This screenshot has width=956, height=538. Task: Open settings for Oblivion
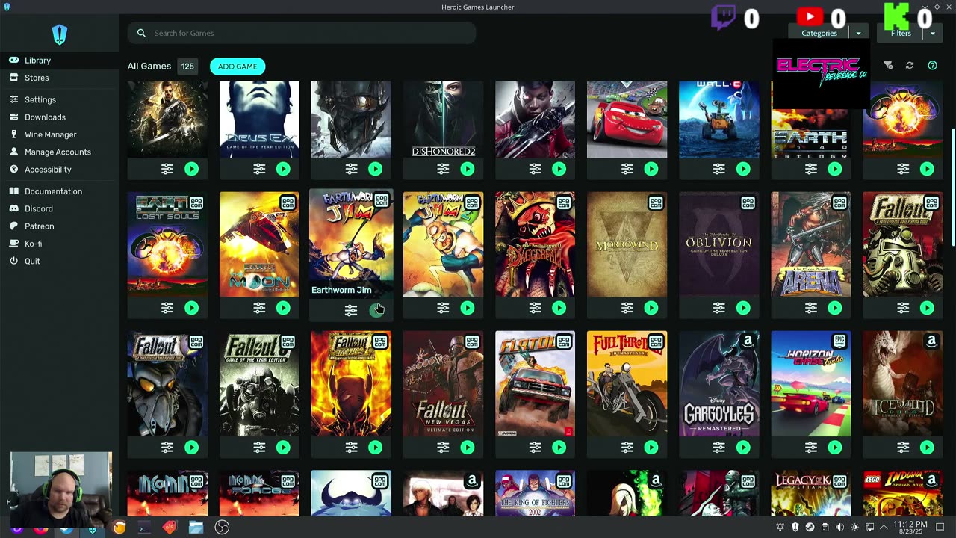click(x=718, y=308)
